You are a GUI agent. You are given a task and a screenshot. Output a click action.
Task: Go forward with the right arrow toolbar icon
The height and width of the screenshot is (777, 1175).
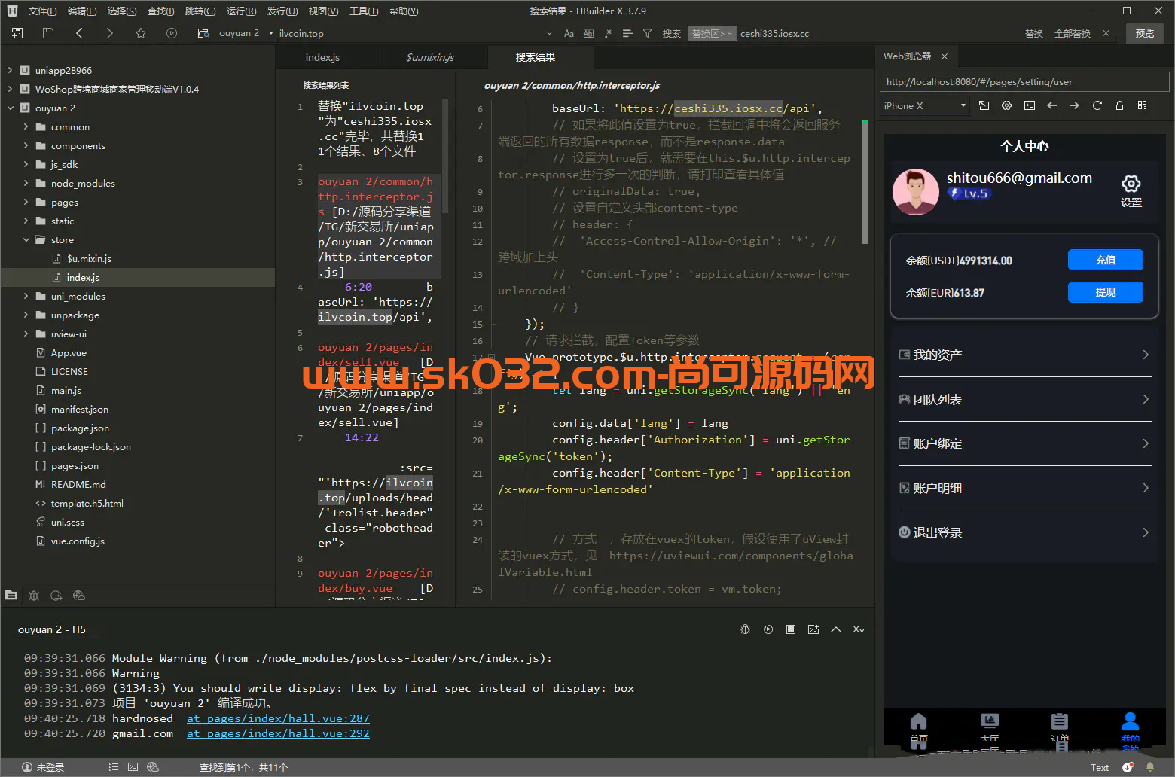tap(110, 33)
